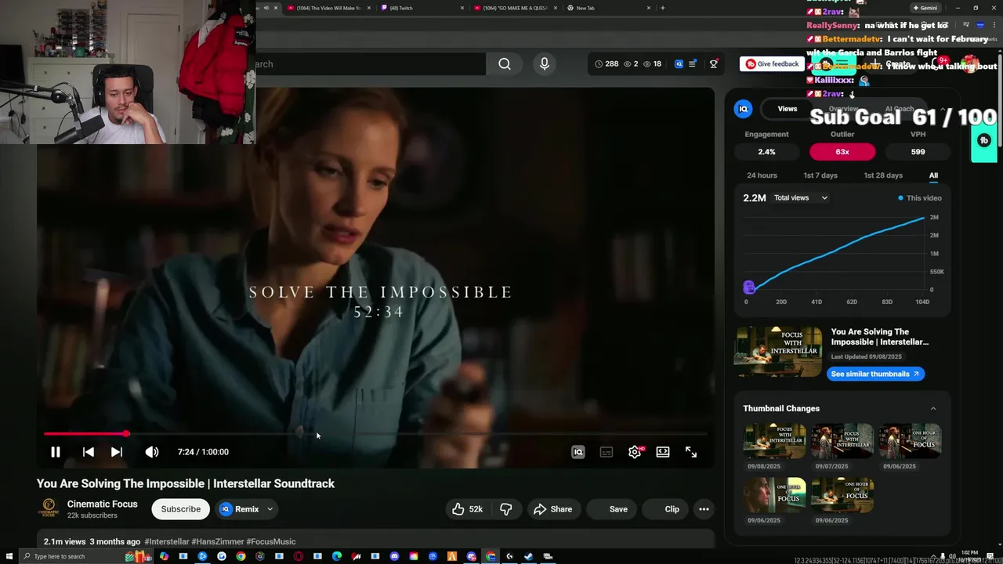Open the vidIQ list menu icon
This screenshot has width=1003, height=564.
pos(693,64)
